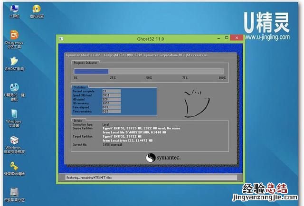Click the 'from Local file' source line
This screenshot has height=206, width=304.
[x=134, y=132]
